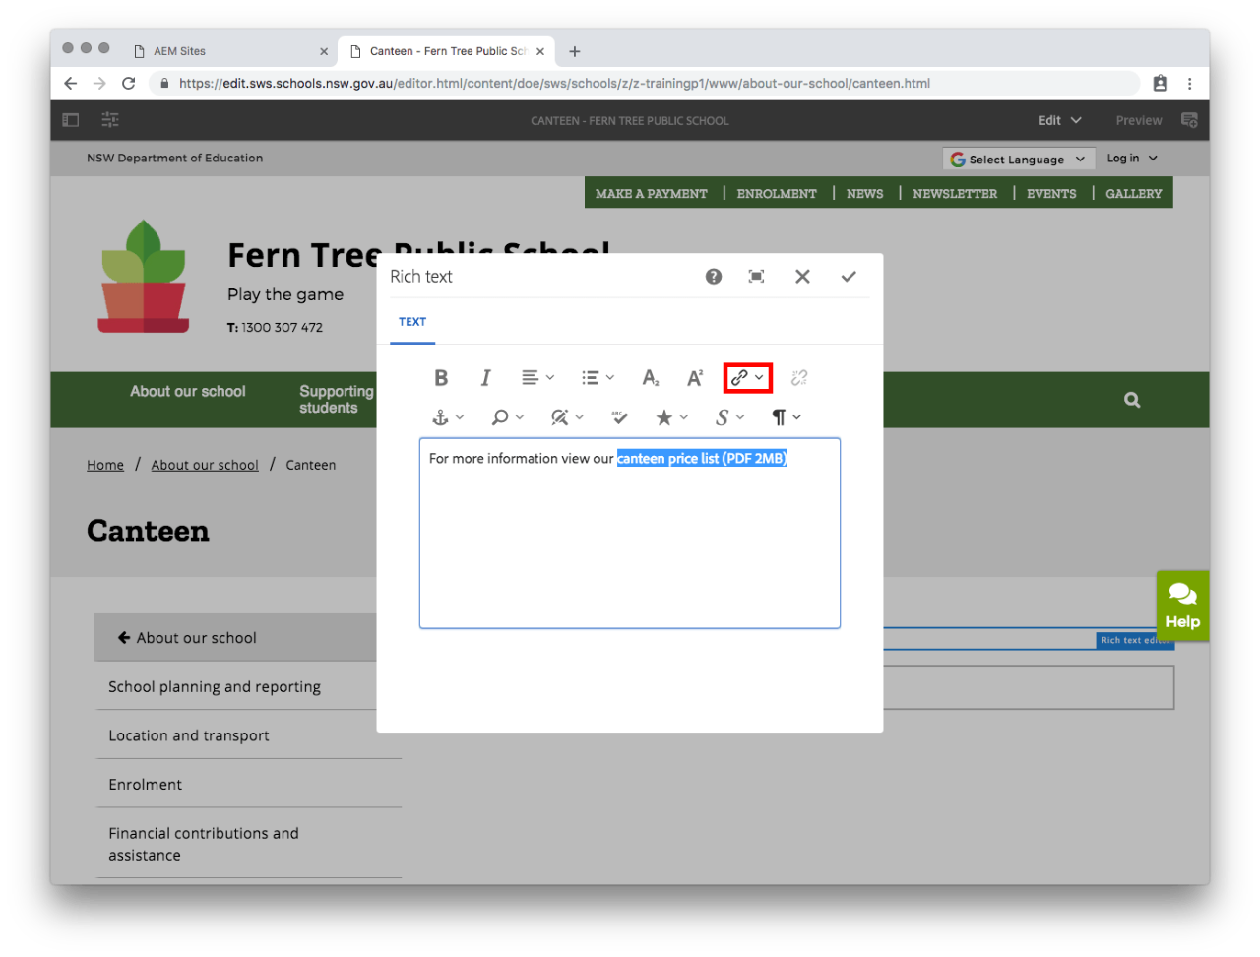Click the highlighted canteen price list text
The width and height of the screenshot is (1260, 957).
point(702,459)
